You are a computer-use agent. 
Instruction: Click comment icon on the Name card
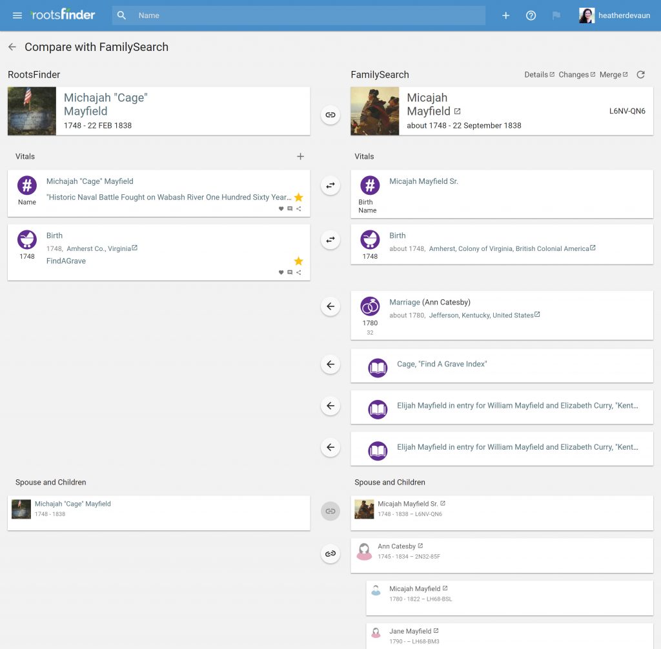pos(290,208)
